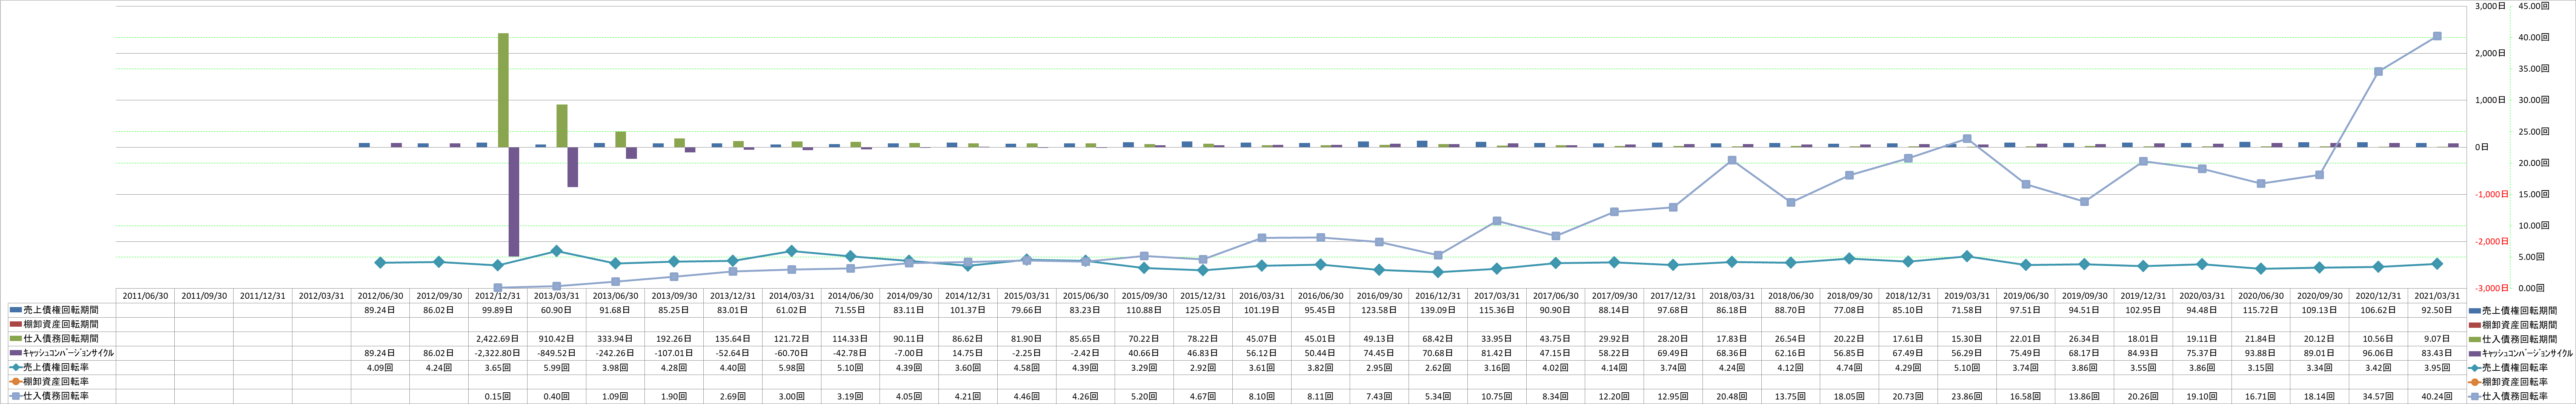The image size is (2576, 404).
Task: Select the cell showing 10.75回
Action: point(1497,396)
